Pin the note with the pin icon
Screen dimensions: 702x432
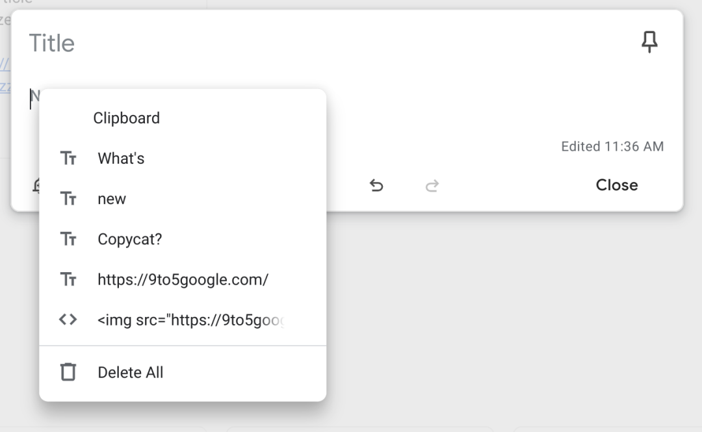[649, 42]
